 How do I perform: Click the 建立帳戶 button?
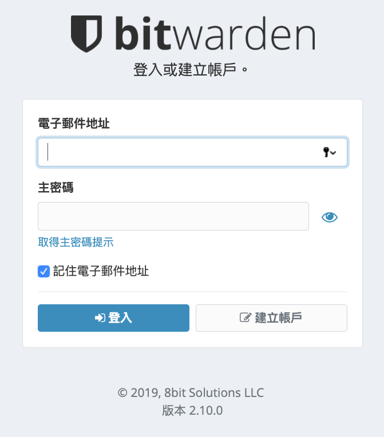point(271,318)
